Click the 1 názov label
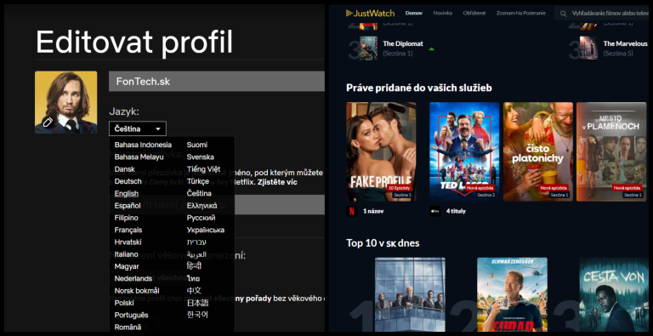Image resolution: width=653 pixels, height=336 pixels. tap(373, 211)
